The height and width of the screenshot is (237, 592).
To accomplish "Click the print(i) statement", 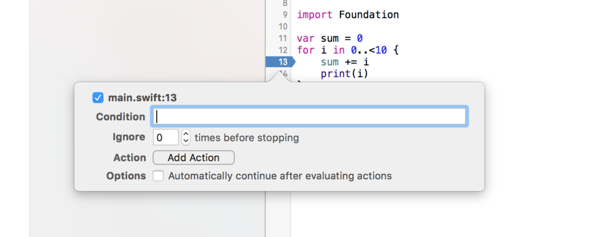I will point(345,73).
